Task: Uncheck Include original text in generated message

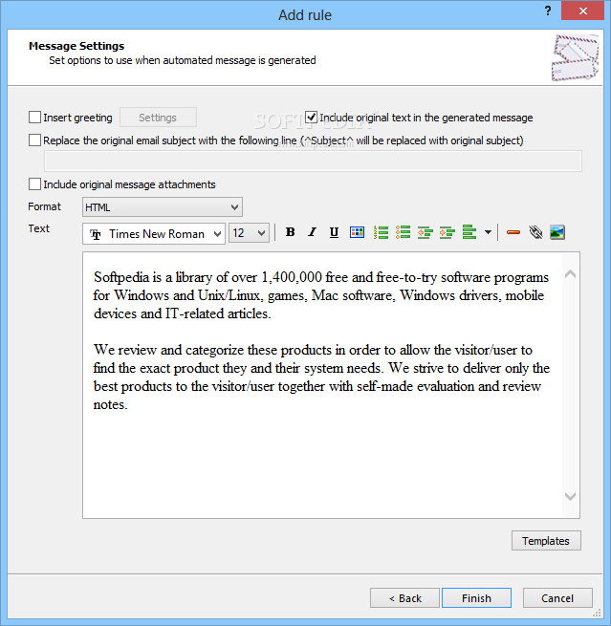Action: pos(311,118)
